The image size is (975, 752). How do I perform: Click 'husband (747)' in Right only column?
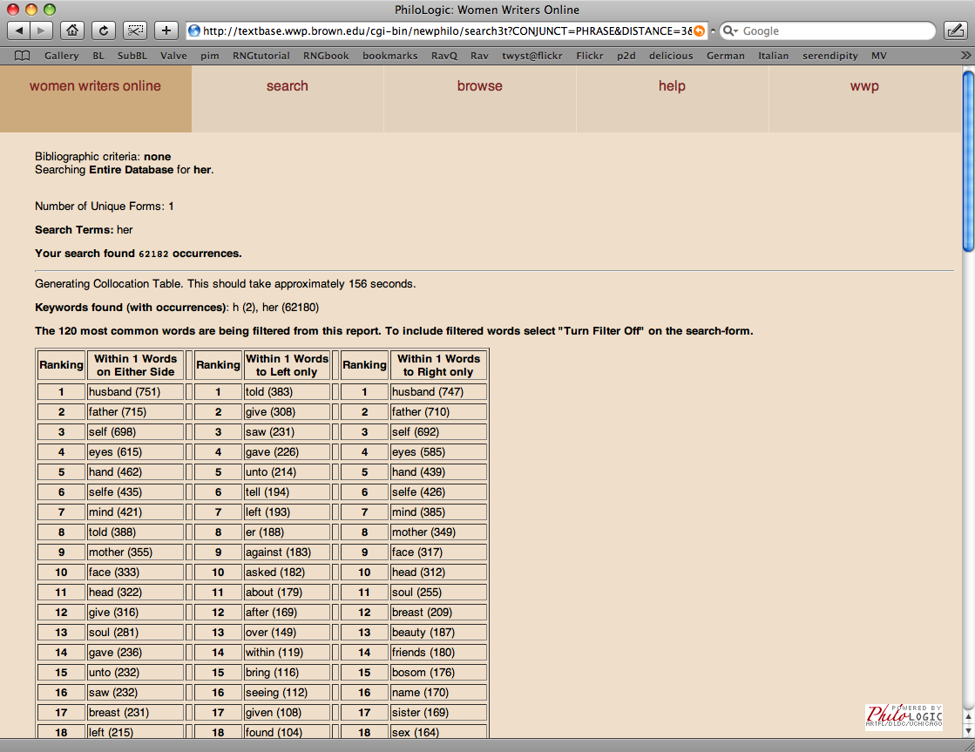pyautogui.click(x=438, y=392)
